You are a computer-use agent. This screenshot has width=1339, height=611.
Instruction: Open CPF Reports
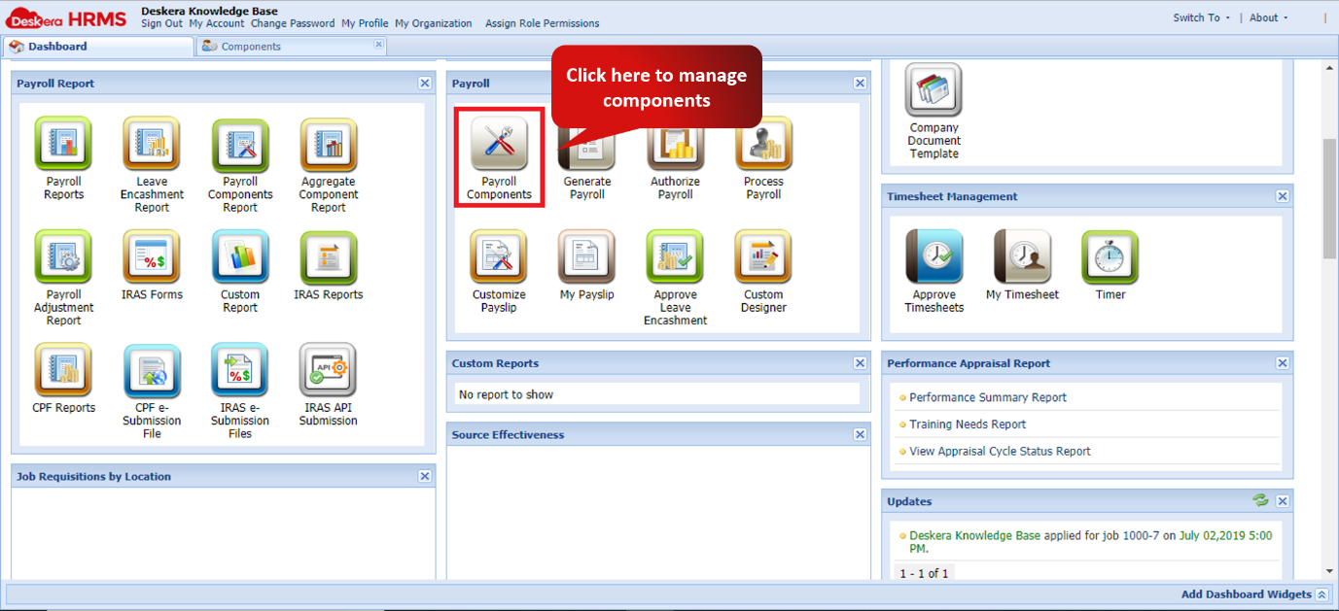click(x=63, y=371)
